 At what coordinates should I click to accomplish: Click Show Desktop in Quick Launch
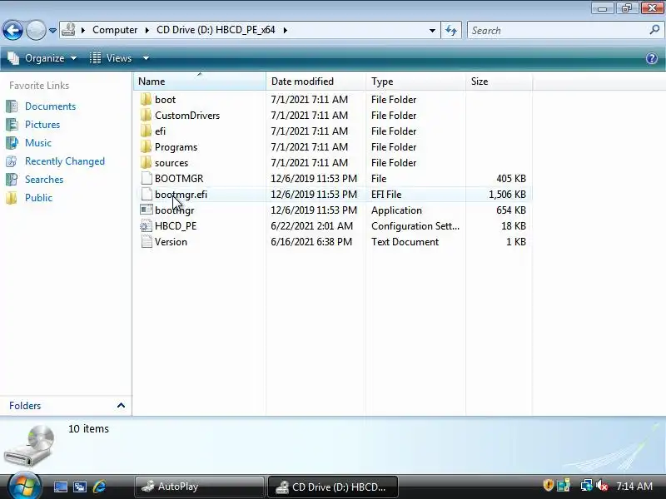(x=60, y=487)
